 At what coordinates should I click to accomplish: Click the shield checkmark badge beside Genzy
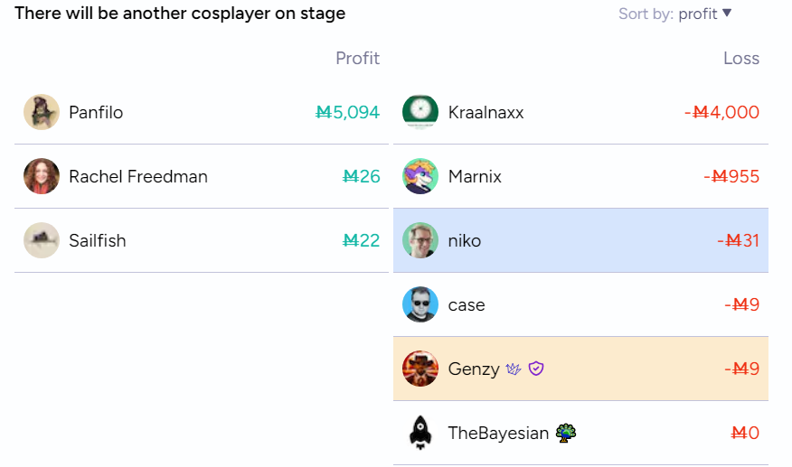[x=536, y=369]
